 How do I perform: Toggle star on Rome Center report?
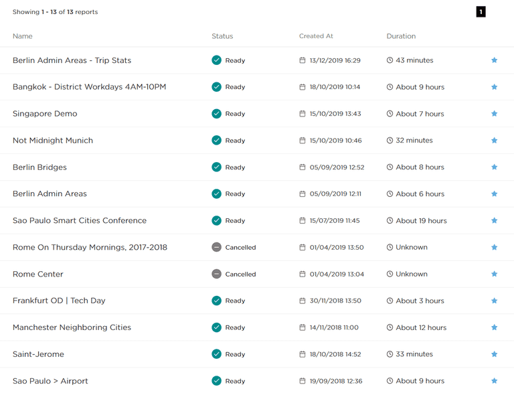click(x=494, y=274)
